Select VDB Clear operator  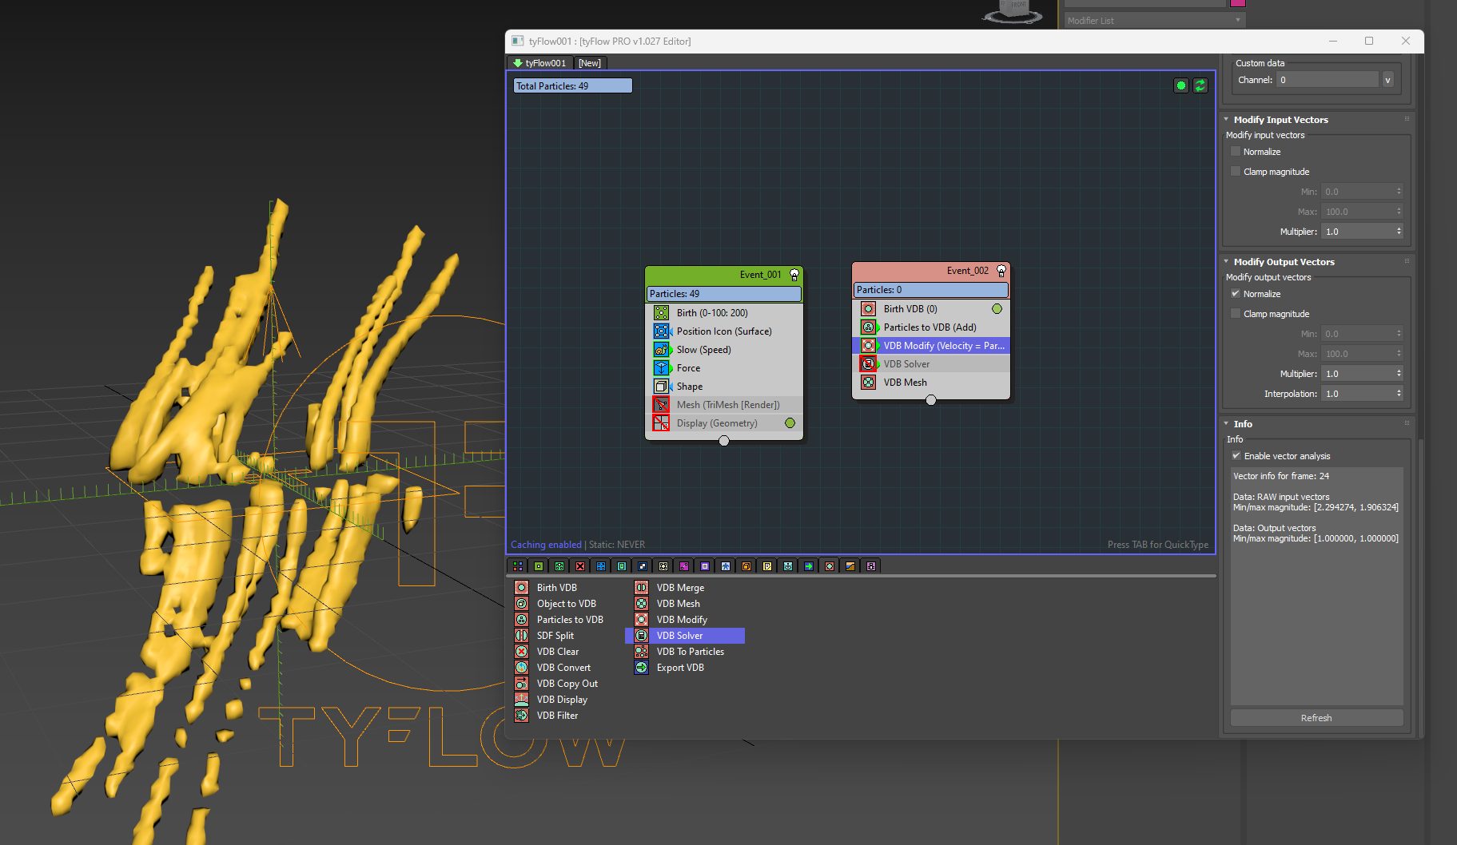coord(558,652)
